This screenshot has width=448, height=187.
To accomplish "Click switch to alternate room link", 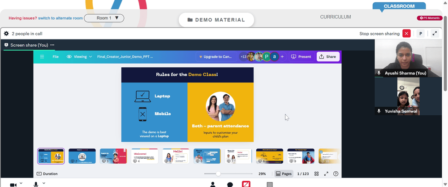I will pyautogui.click(x=60, y=18).
